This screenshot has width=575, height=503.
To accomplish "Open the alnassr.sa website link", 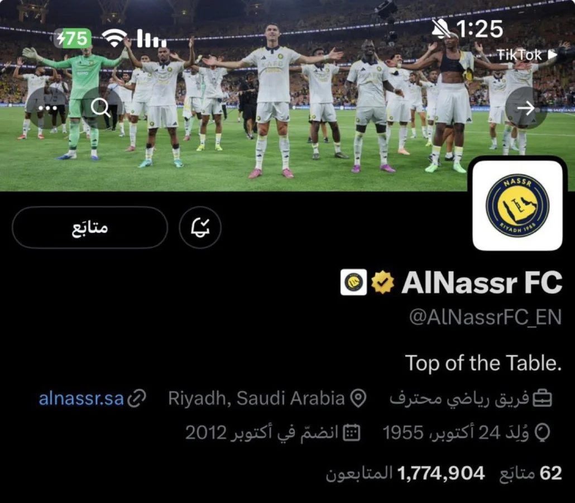I will pos(82,398).
